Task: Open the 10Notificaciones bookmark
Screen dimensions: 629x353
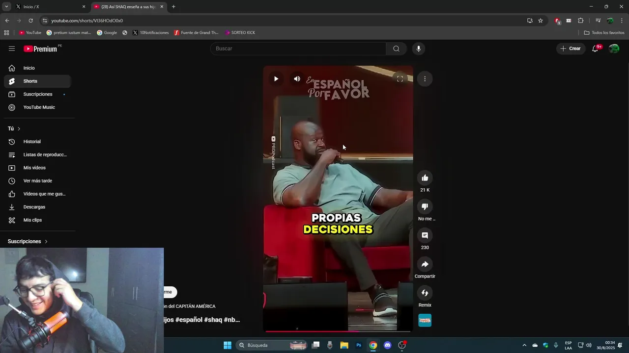Action: point(151,33)
